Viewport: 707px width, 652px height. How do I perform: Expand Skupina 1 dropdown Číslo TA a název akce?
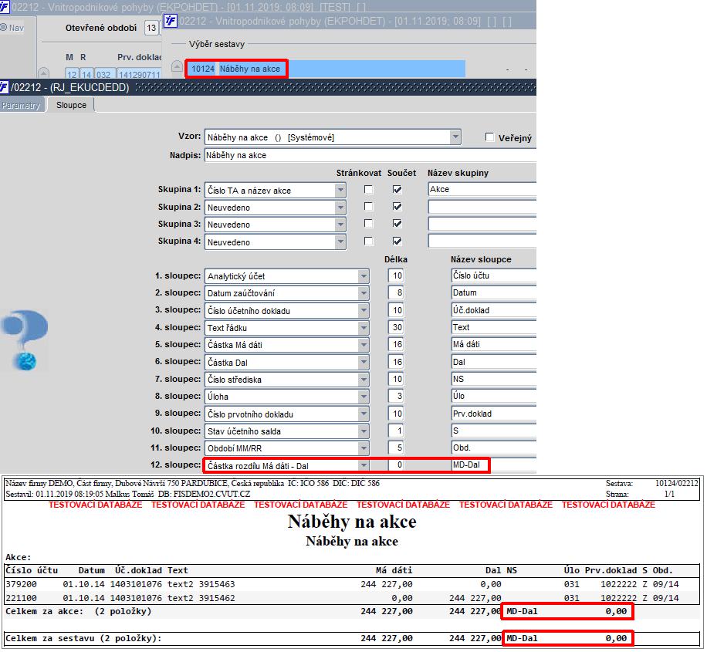[340, 190]
